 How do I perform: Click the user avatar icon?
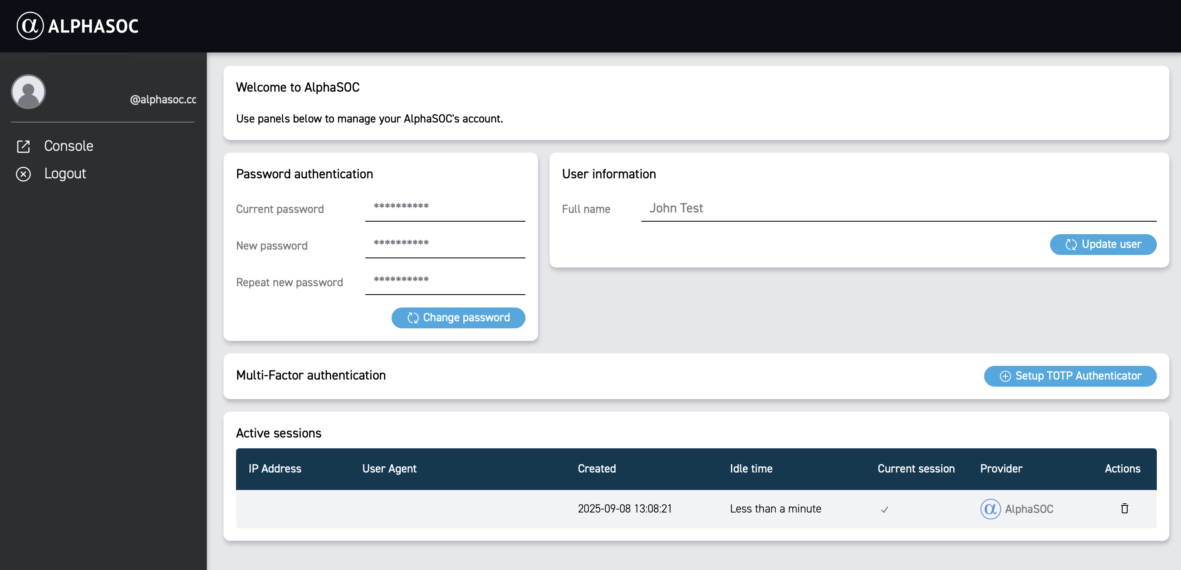click(28, 92)
